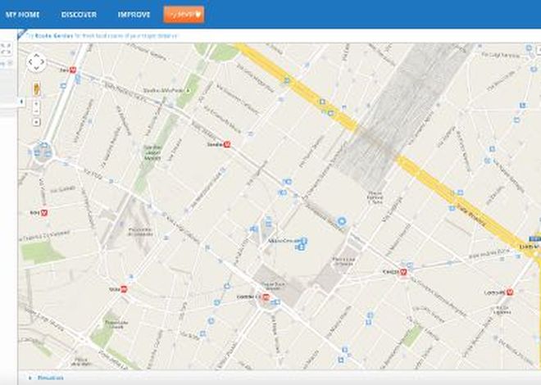The height and width of the screenshot is (385, 541).
Task: Click the square recenter button below the zoom controls
Action: coord(37,122)
